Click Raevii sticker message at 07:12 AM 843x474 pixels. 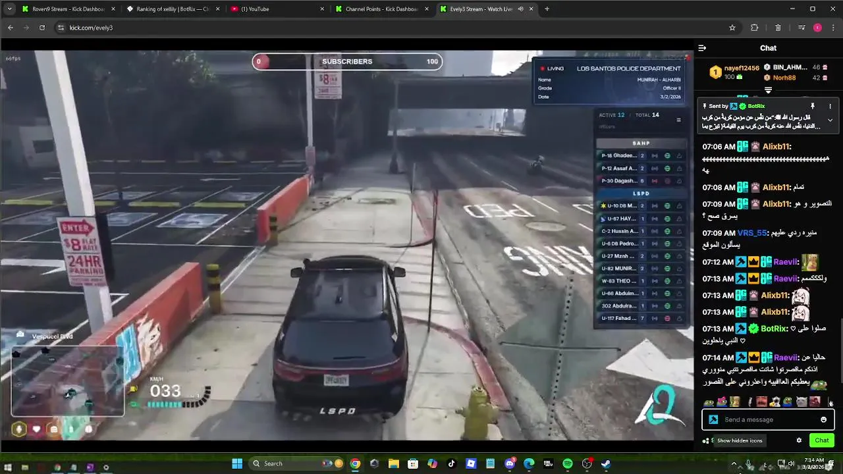click(x=809, y=262)
